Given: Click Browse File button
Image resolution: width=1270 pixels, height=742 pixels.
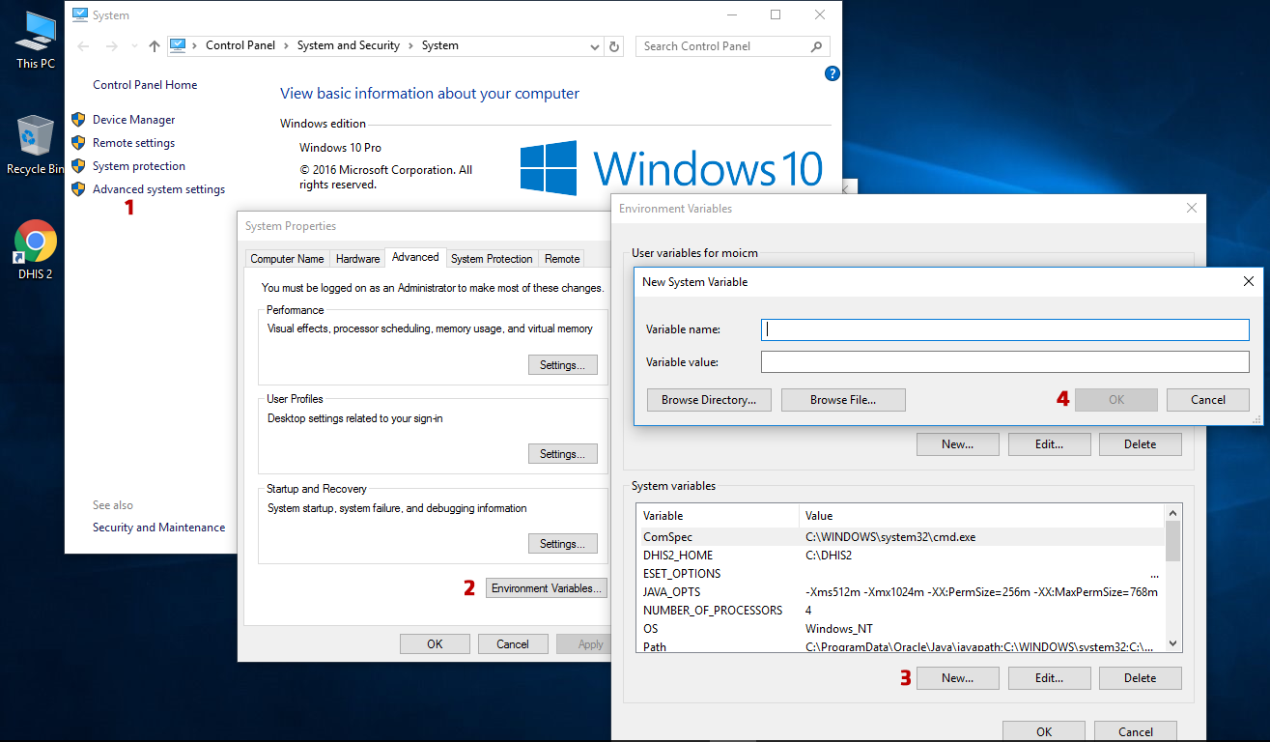Looking at the screenshot, I should pos(843,400).
